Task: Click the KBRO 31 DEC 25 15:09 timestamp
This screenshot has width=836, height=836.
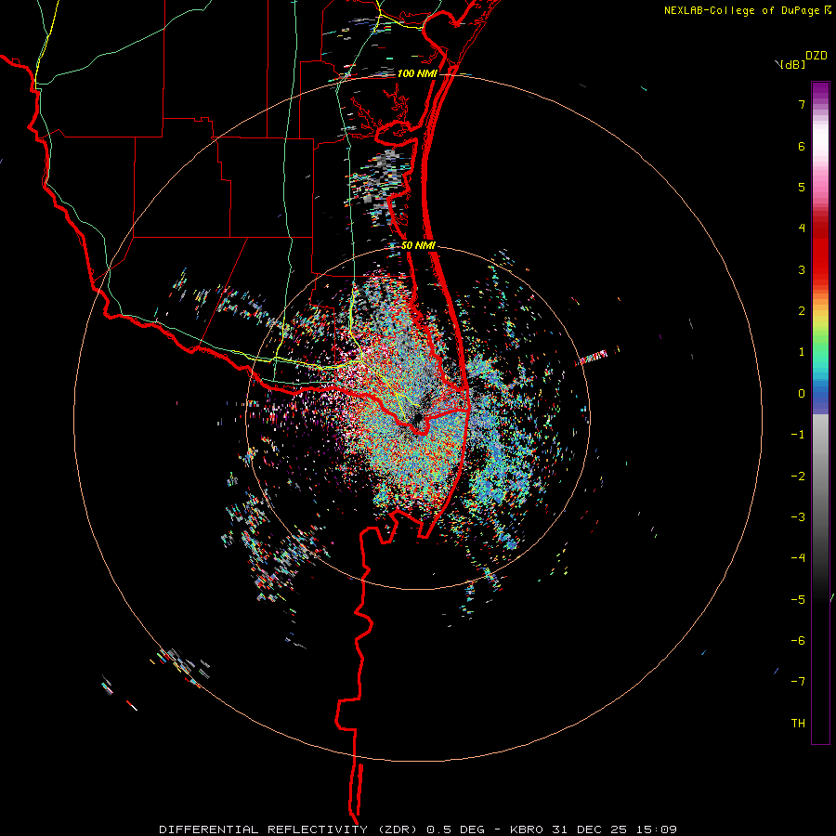Action: (594, 829)
